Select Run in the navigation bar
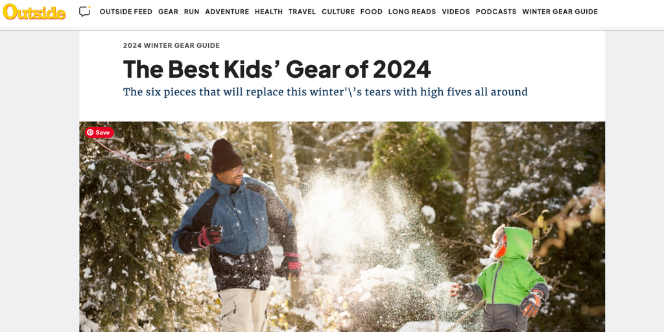This screenshot has width=664, height=332. 191,12
